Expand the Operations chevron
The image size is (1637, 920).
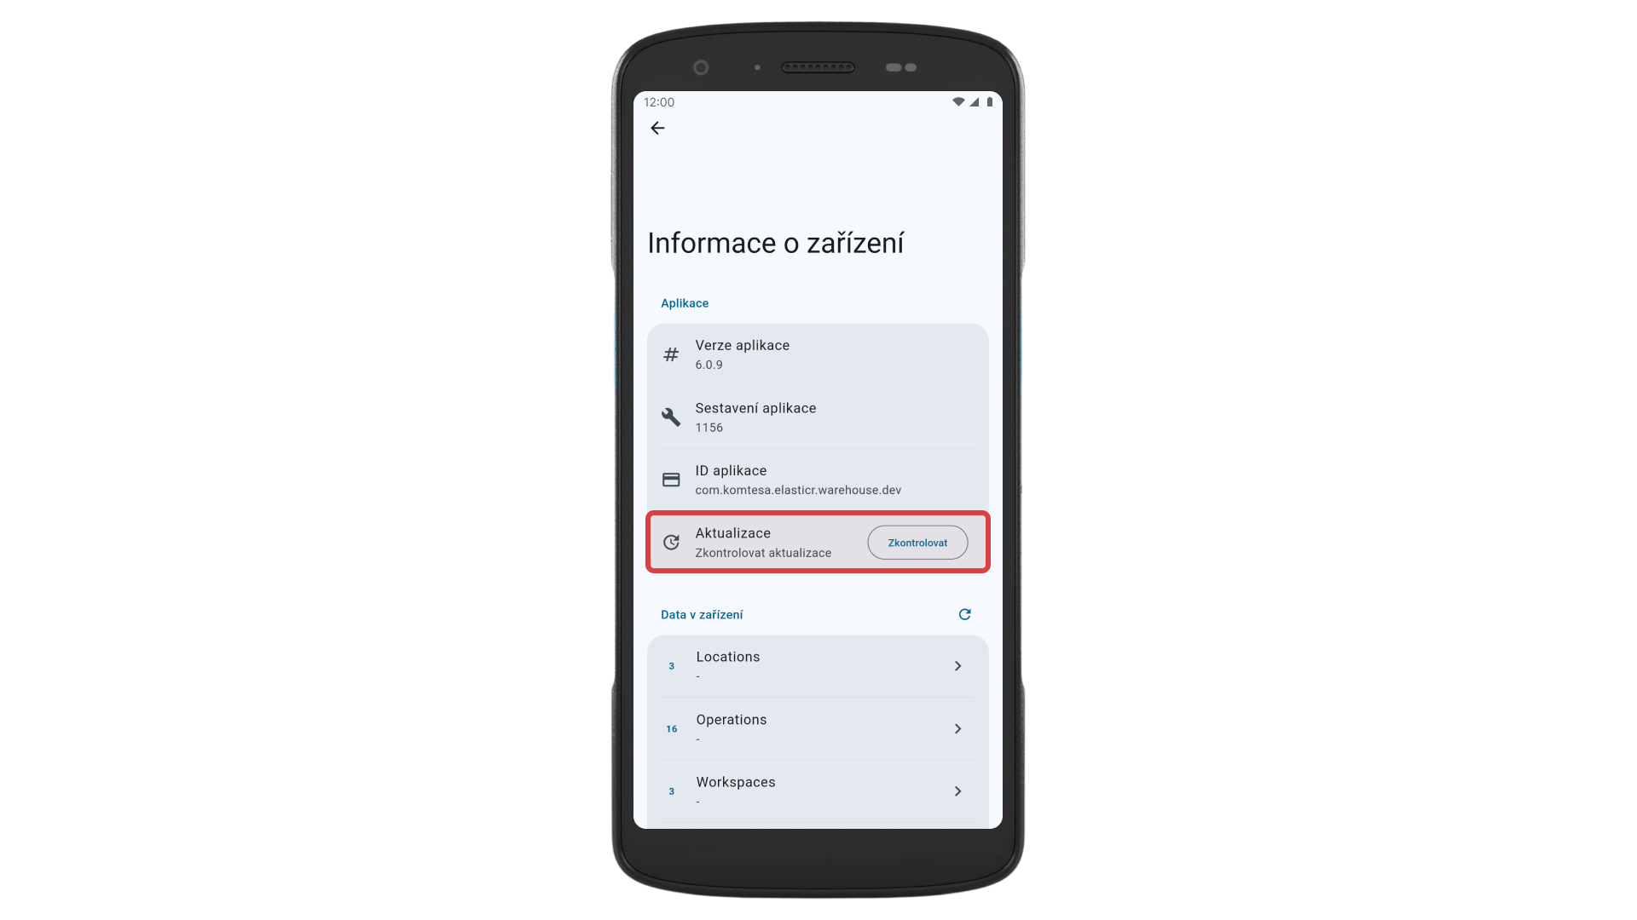(957, 728)
